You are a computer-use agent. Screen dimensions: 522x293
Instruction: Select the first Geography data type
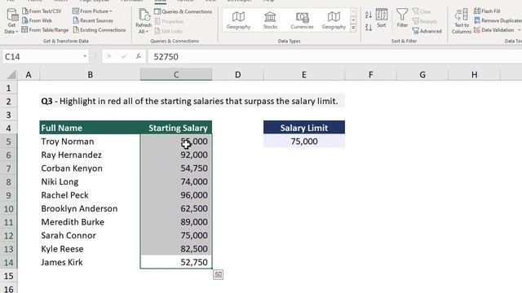pyautogui.click(x=238, y=20)
